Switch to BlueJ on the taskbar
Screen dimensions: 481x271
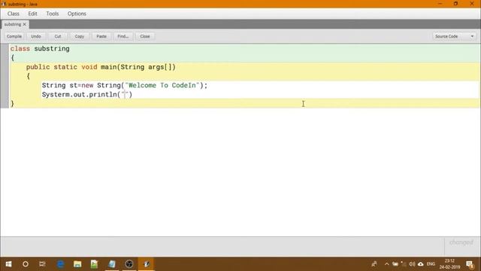(147, 264)
